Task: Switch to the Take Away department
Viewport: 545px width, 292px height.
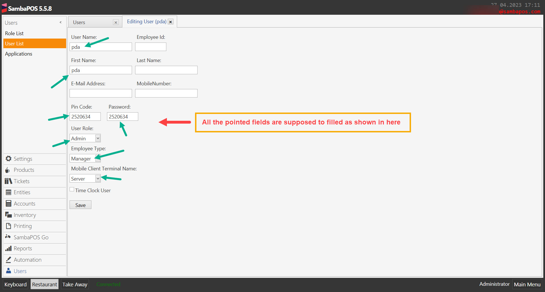Action: tap(75, 284)
